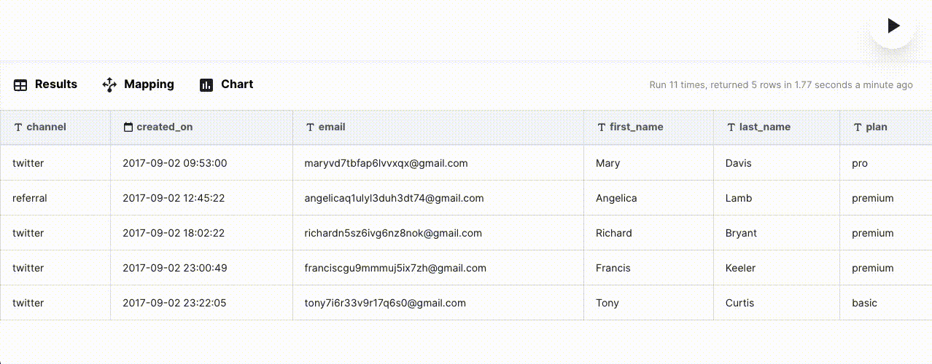Image resolution: width=932 pixels, height=364 pixels.
Task: Click the text type icon beside channel
Action: [18, 127]
